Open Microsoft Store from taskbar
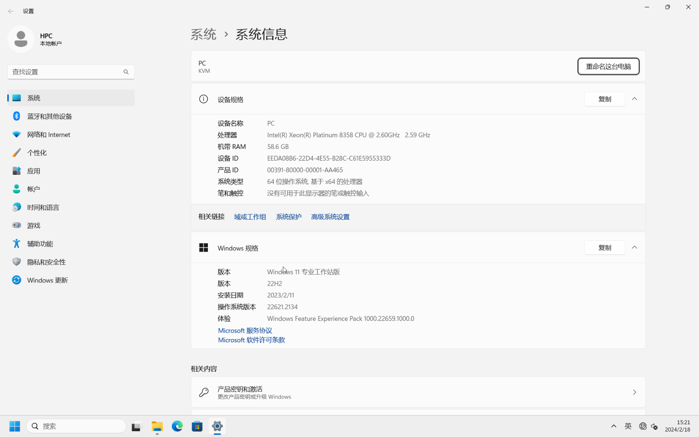This screenshot has height=437, width=699. pos(197,426)
